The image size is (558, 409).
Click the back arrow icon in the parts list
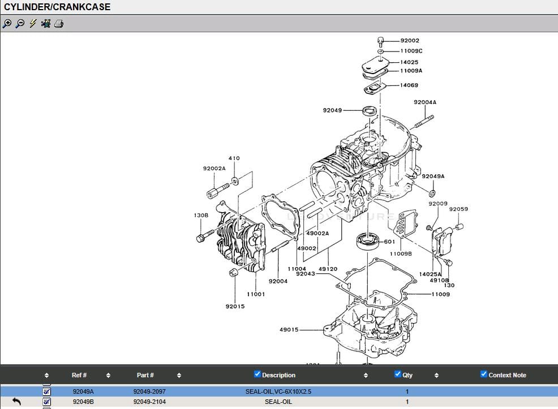tap(16, 402)
